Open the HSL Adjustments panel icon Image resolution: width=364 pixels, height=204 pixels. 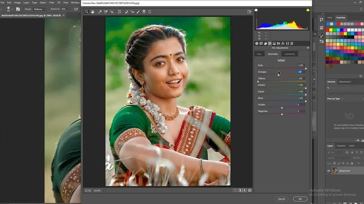tap(270, 44)
